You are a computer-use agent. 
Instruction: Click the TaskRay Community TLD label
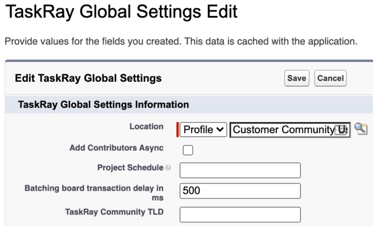114,212
